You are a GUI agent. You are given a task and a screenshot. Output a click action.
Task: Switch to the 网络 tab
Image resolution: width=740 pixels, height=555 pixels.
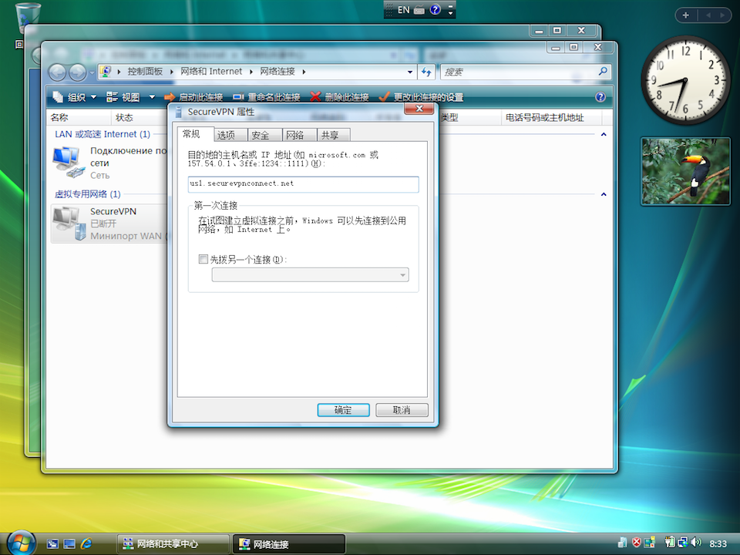coord(299,135)
